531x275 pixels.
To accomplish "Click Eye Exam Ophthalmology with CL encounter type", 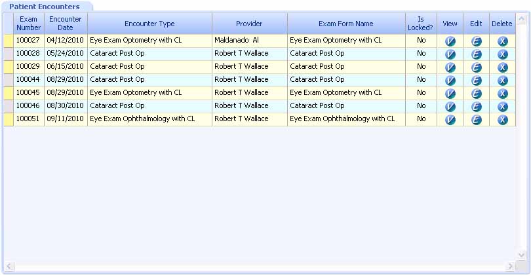I will 149,119.
